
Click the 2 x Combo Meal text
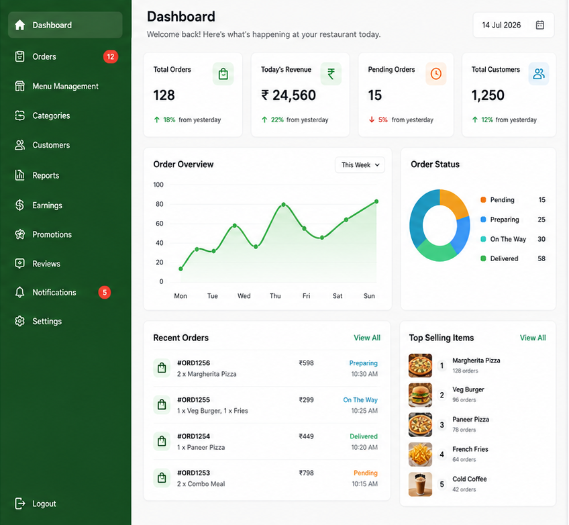pos(201,484)
